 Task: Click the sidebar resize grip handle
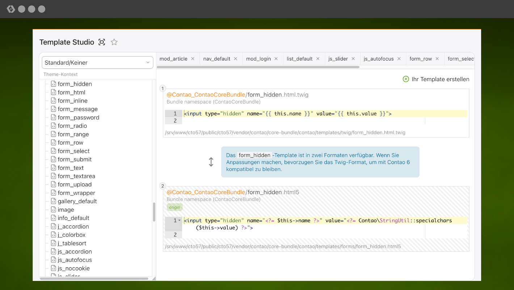click(x=153, y=278)
